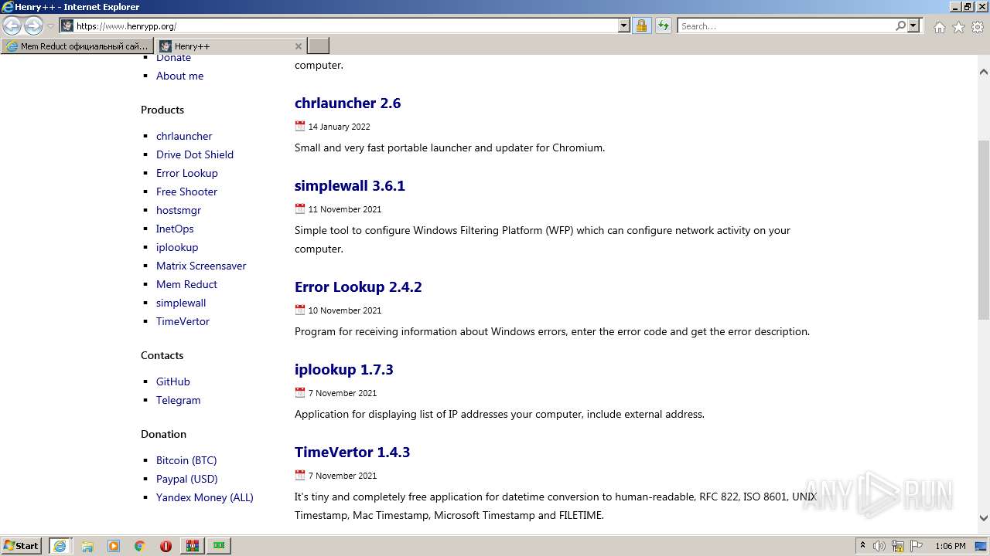Open Error Lookup in sidebar

[187, 173]
